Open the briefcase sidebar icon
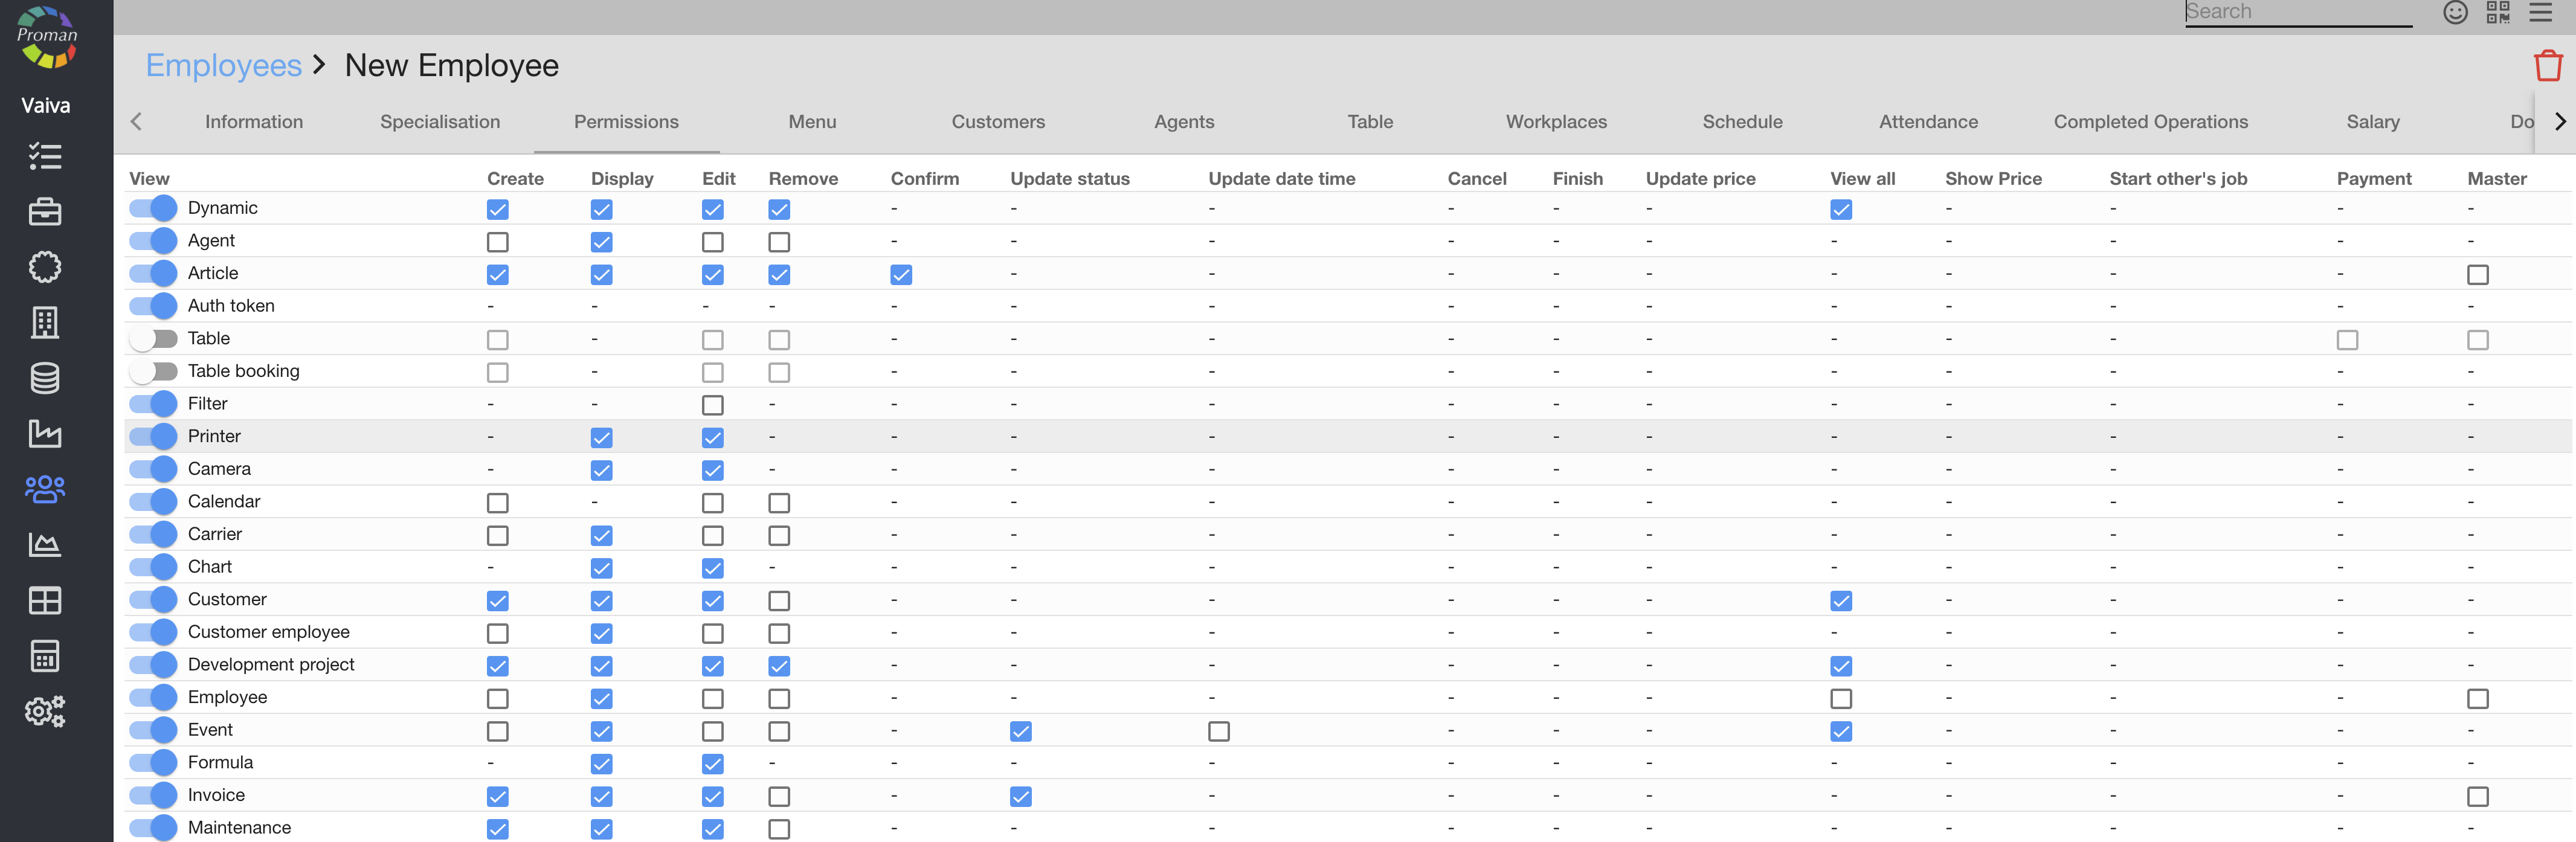This screenshot has width=2576, height=842. tap(45, 212)
